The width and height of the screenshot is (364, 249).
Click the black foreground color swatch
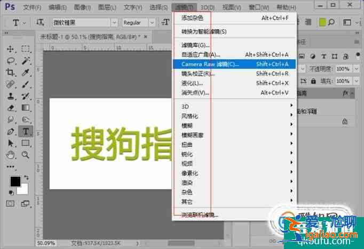coord(15,181)
